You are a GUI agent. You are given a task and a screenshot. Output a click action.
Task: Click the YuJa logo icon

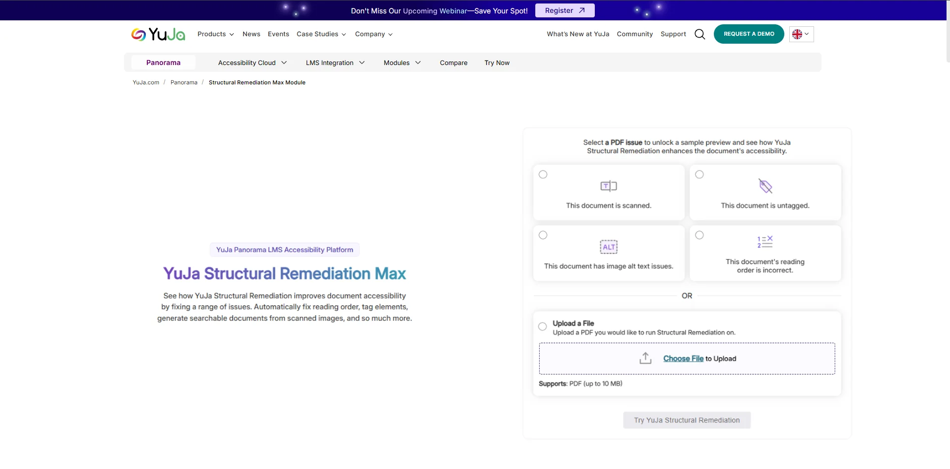coord(138,34)
